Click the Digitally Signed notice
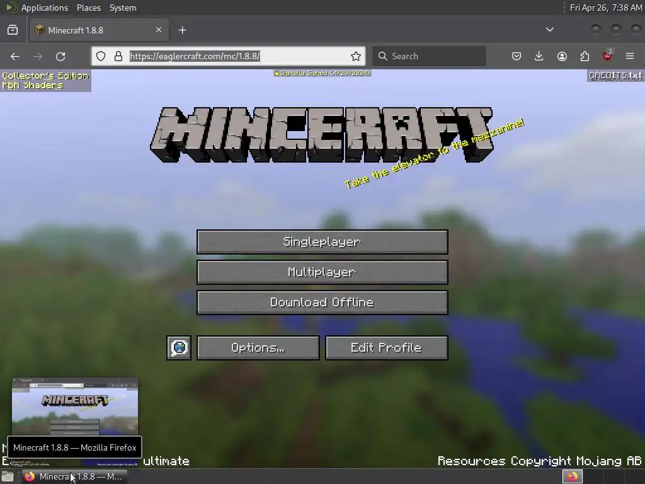The height and width of the screenshot is (484, 645). pos(322,73)
